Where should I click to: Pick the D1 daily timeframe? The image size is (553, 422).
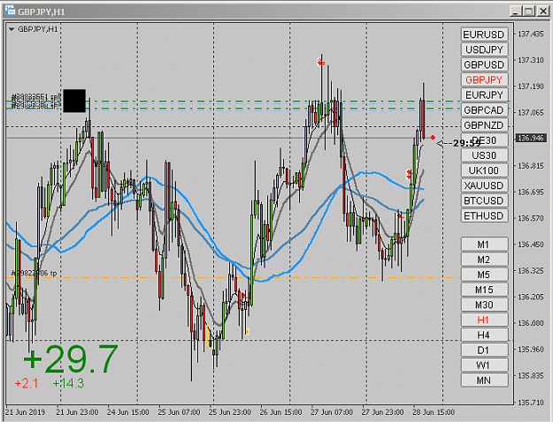tap(484, 350)
